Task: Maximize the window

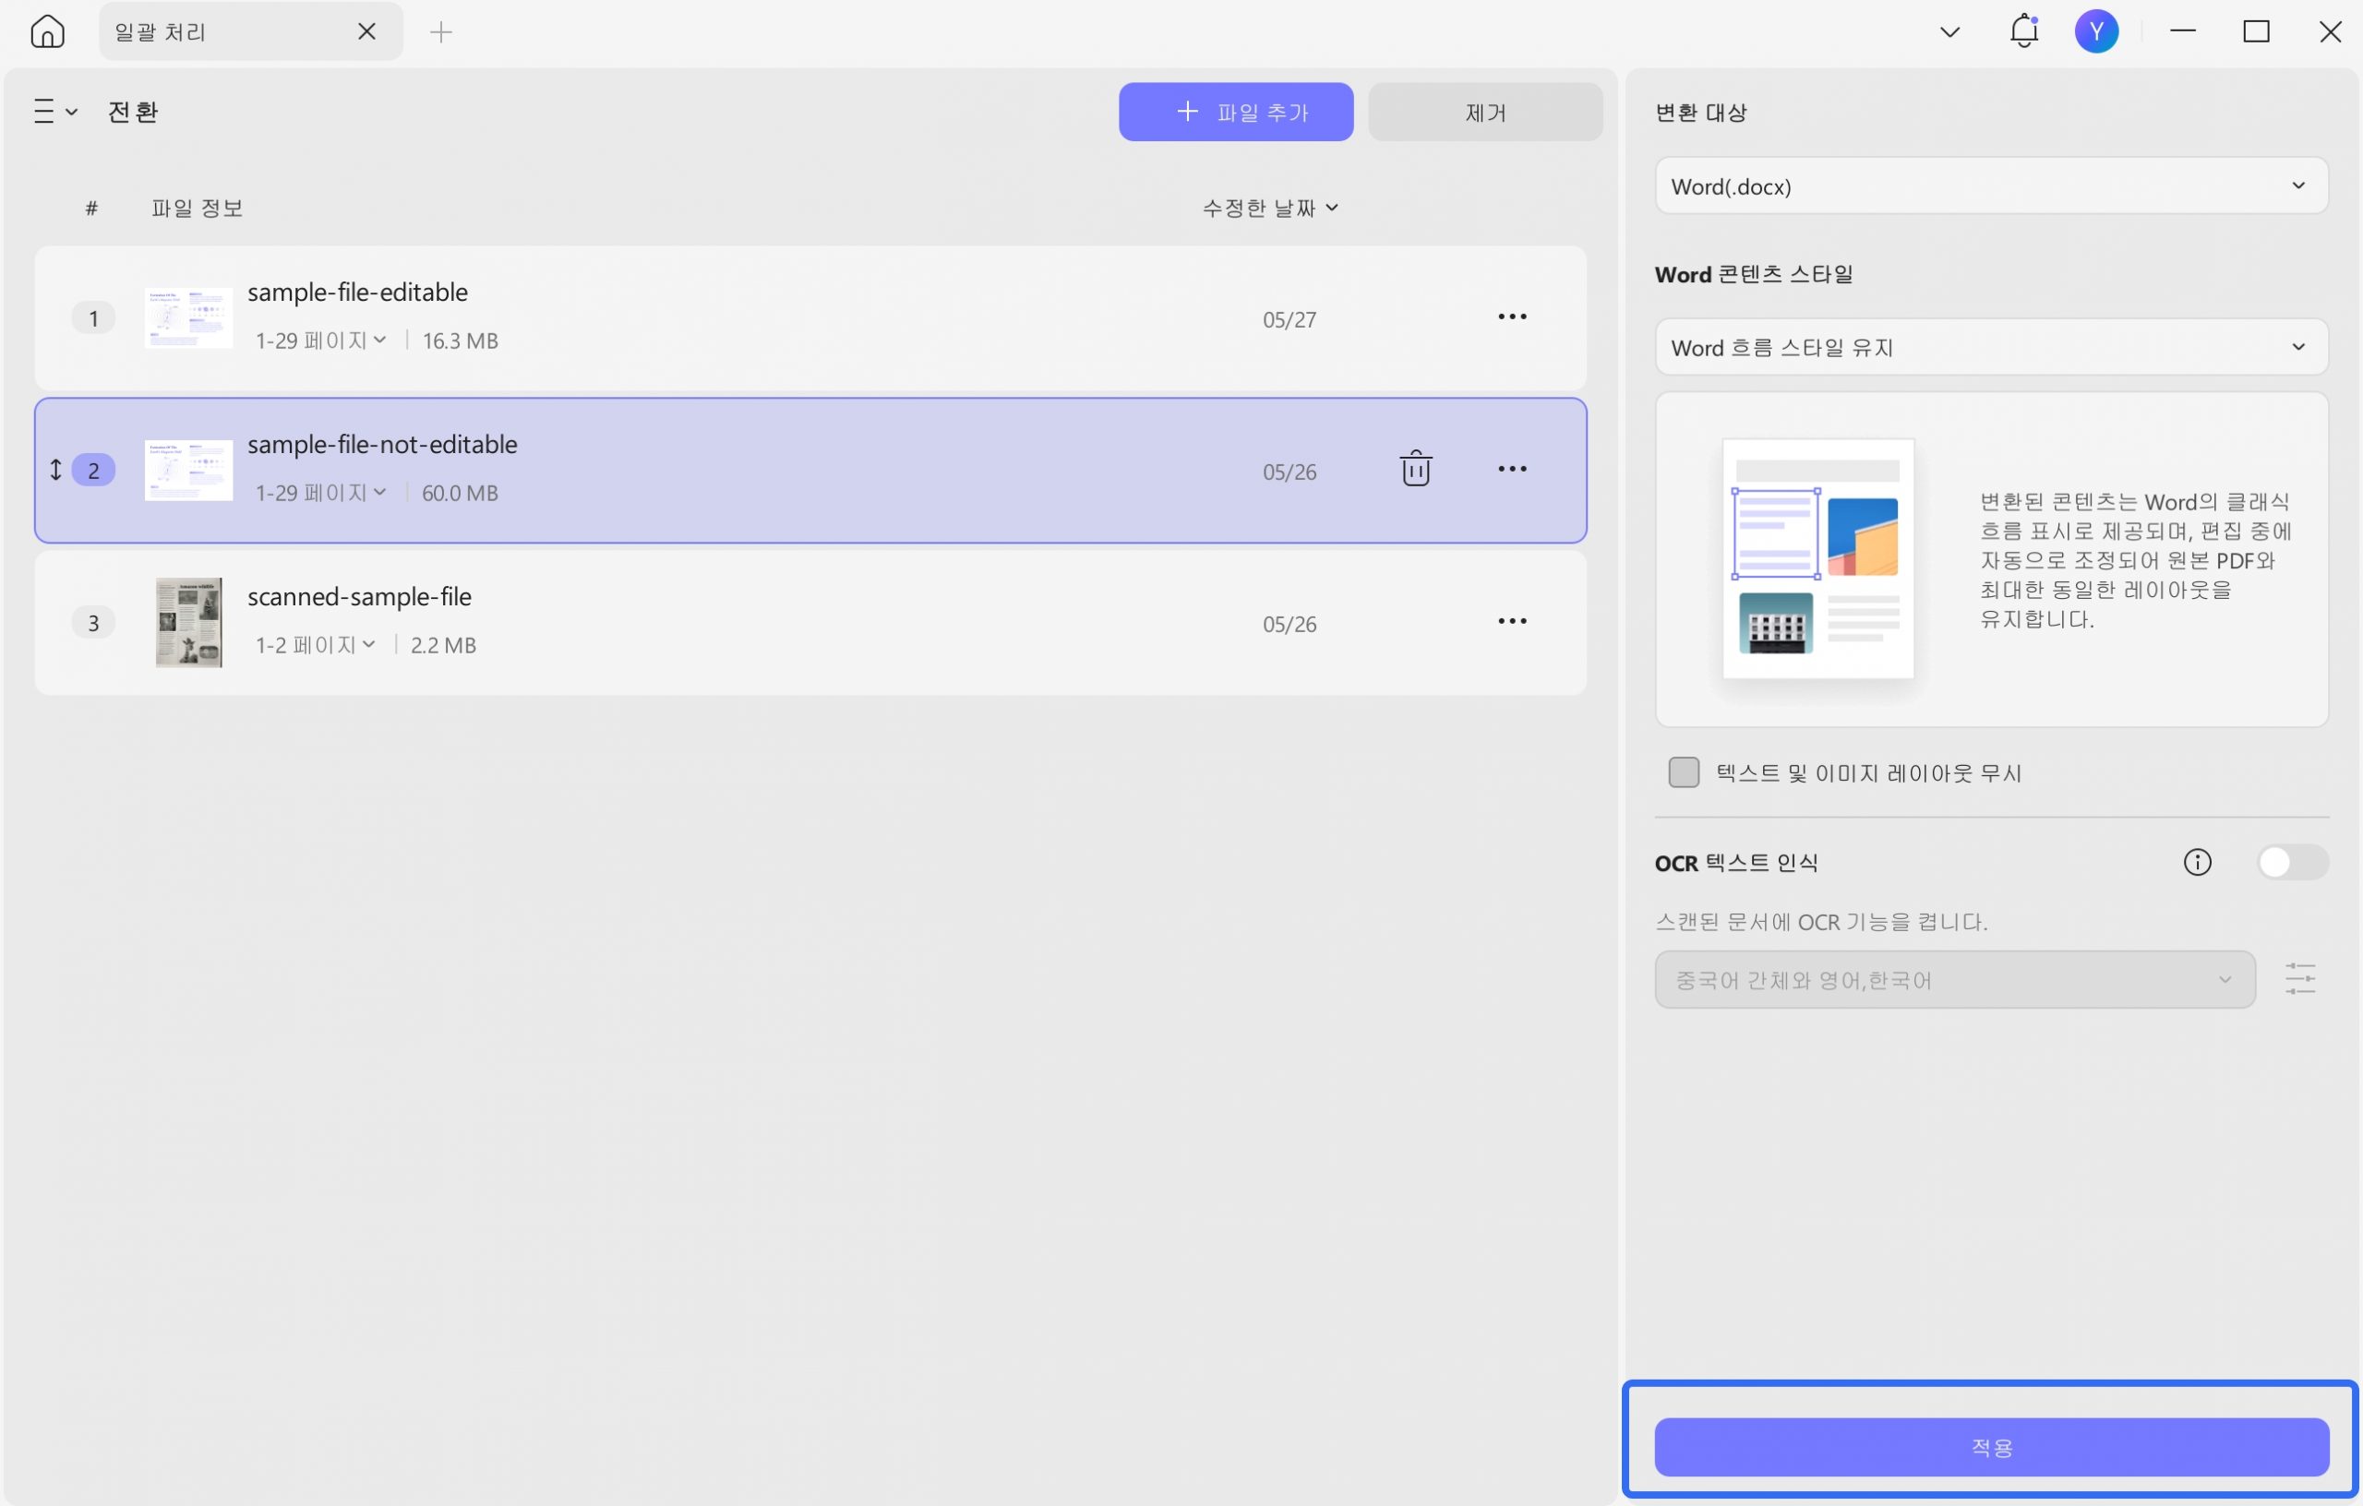Action: pyautogui.click(x=2256, y=31)
